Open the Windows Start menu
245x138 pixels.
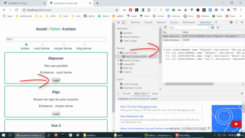click(3, 135)
